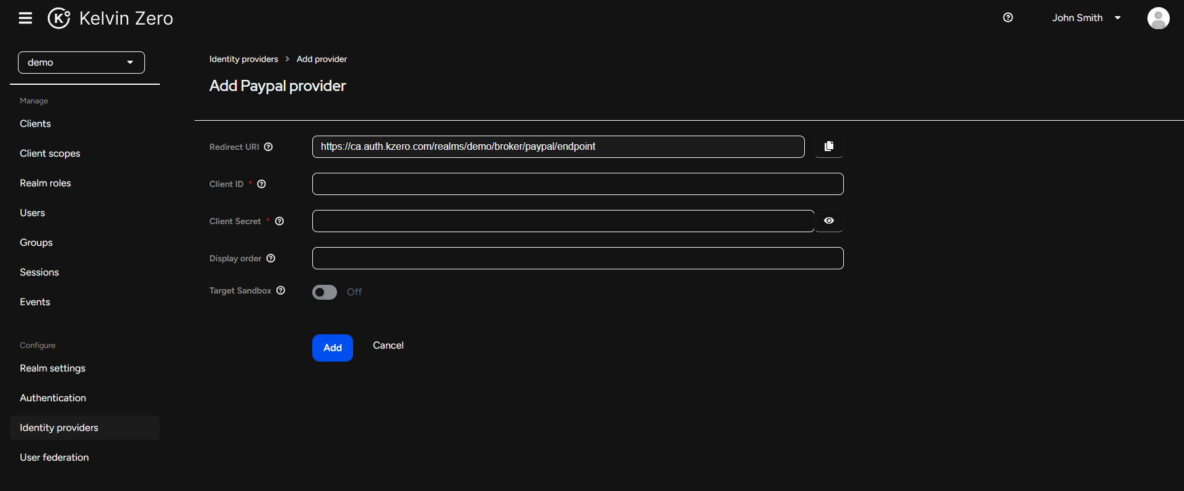Open the help icon in top bar

[x=1008, y=17]
